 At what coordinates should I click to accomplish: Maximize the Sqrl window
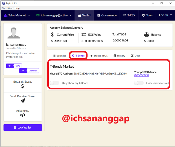162,3
